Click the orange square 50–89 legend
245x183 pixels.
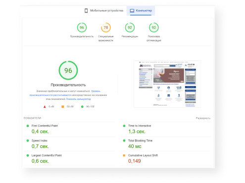[x=63, y=107]
